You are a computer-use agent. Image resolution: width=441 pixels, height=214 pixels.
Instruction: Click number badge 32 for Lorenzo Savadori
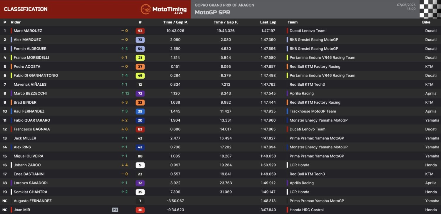[140, 183]
